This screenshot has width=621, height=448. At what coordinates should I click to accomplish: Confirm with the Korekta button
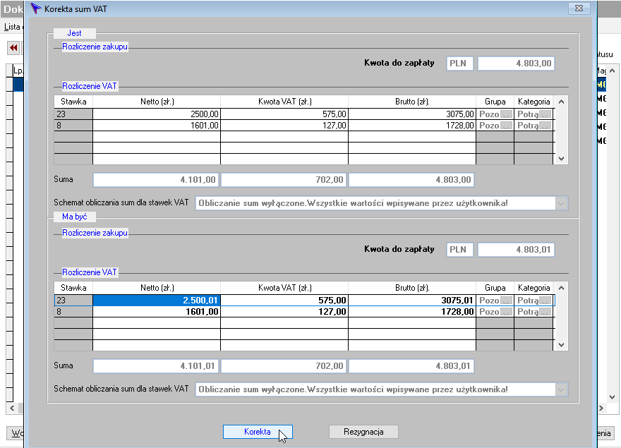[x=258, y=432]
